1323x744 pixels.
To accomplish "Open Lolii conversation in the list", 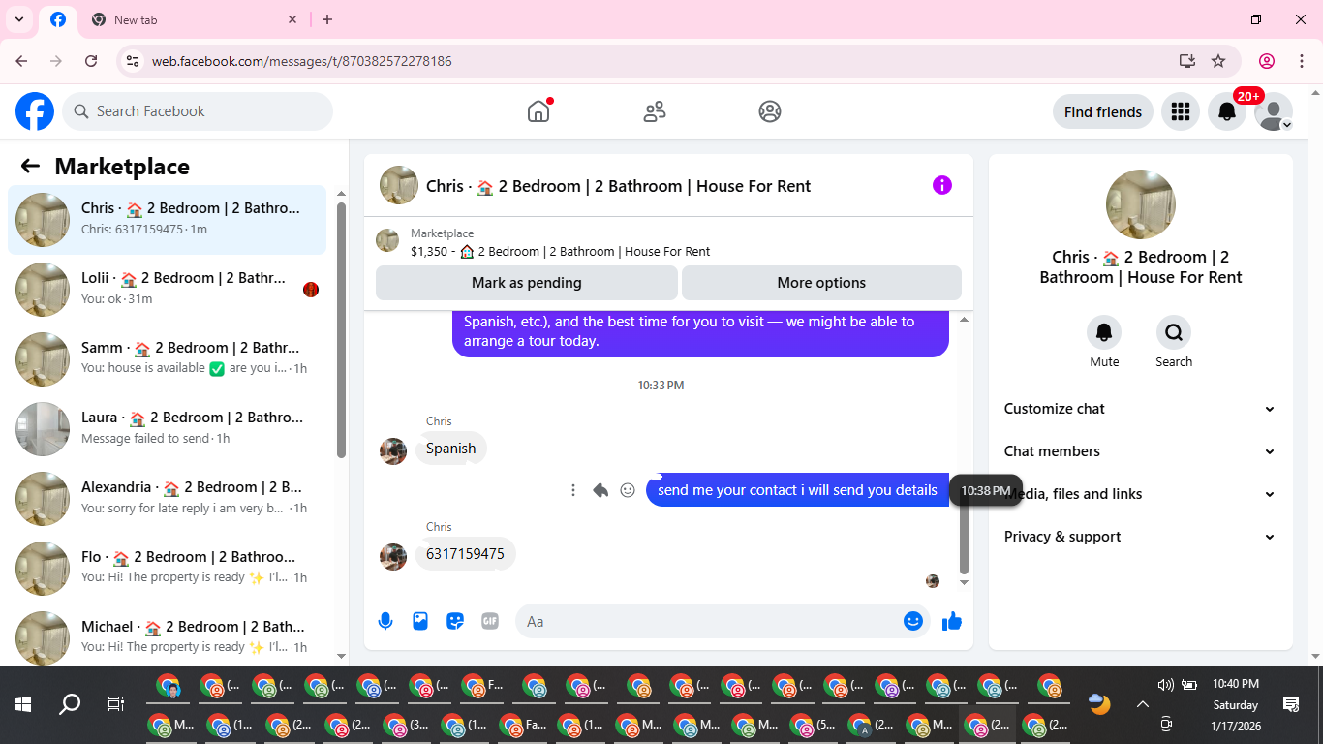I will tap(167, 289).
